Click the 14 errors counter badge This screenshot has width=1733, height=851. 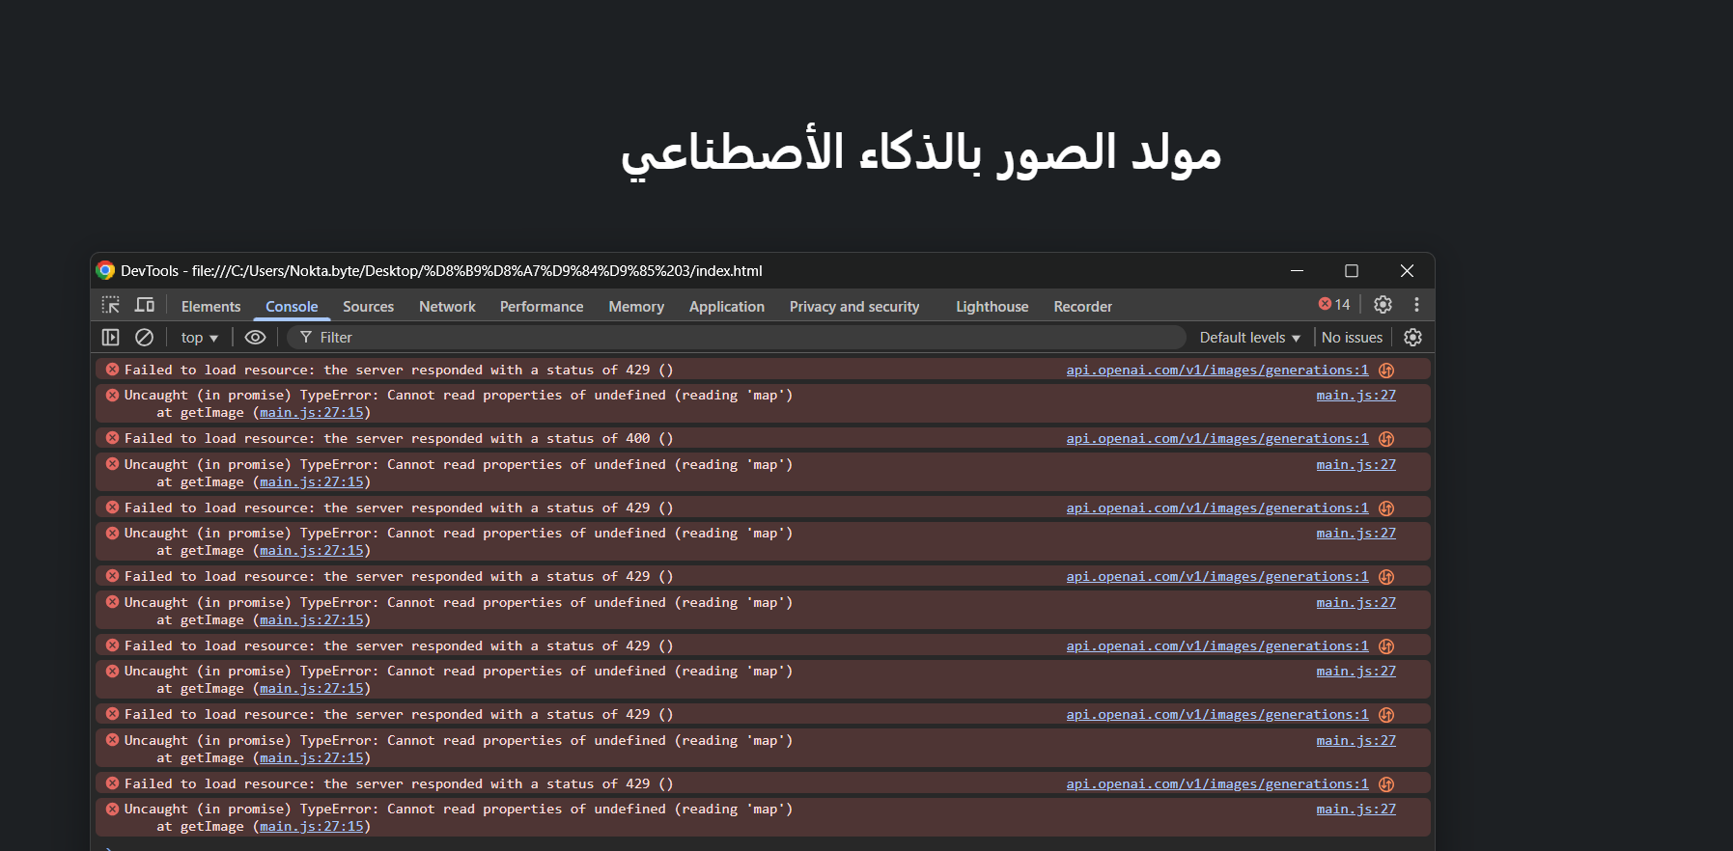coord(1334,305)
